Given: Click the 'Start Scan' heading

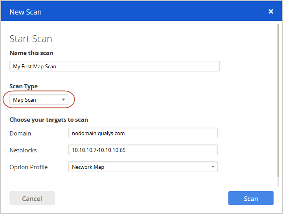Looking at the screenshot, I should (31, 39).
